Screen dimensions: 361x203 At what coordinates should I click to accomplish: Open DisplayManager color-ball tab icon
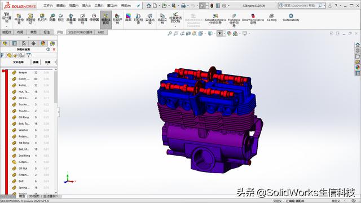pyautogui.click(x=43, y=43)
